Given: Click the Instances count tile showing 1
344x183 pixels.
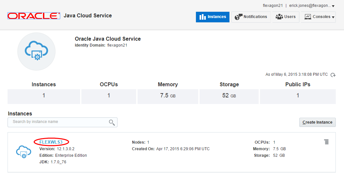Looking at the screenshot, I should pos(44,96).
